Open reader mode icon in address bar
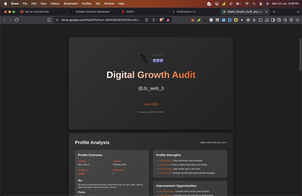This screenshot has width=302, height=196. 146,20
